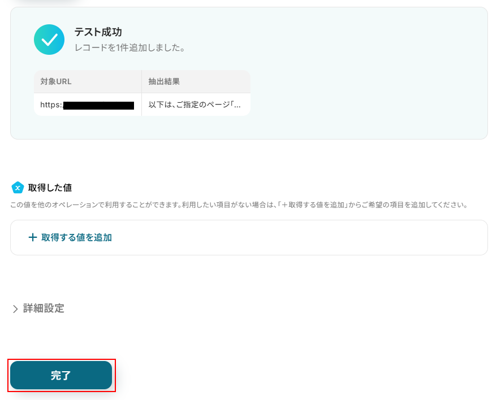Image resolution: width=501 pixels, height=400 pixels.
Task: Click the table row under 対象URL
Action: (142, 105)
